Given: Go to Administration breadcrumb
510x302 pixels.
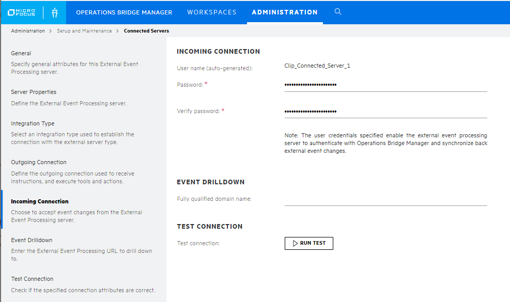Looking at the screenshot, I should pyautogui.click(x=28, y=31).
